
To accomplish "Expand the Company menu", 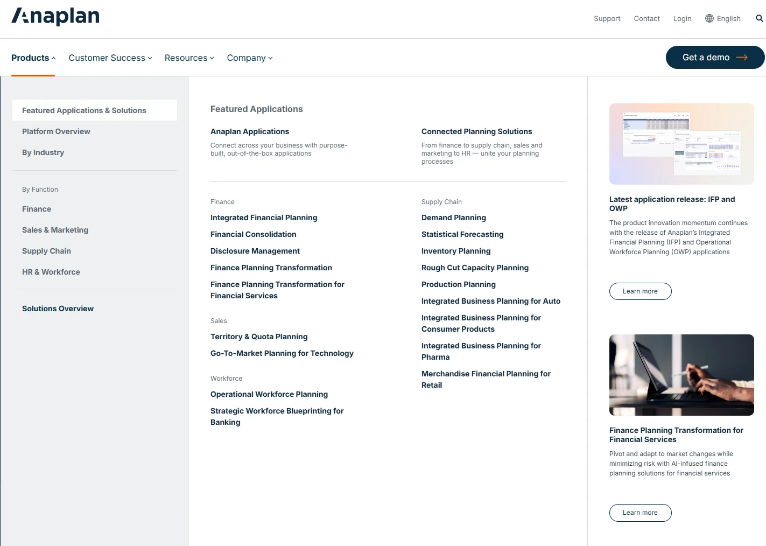I will [250, 58].
